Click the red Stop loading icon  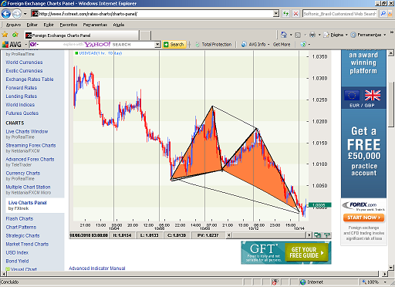pos(295,14)
